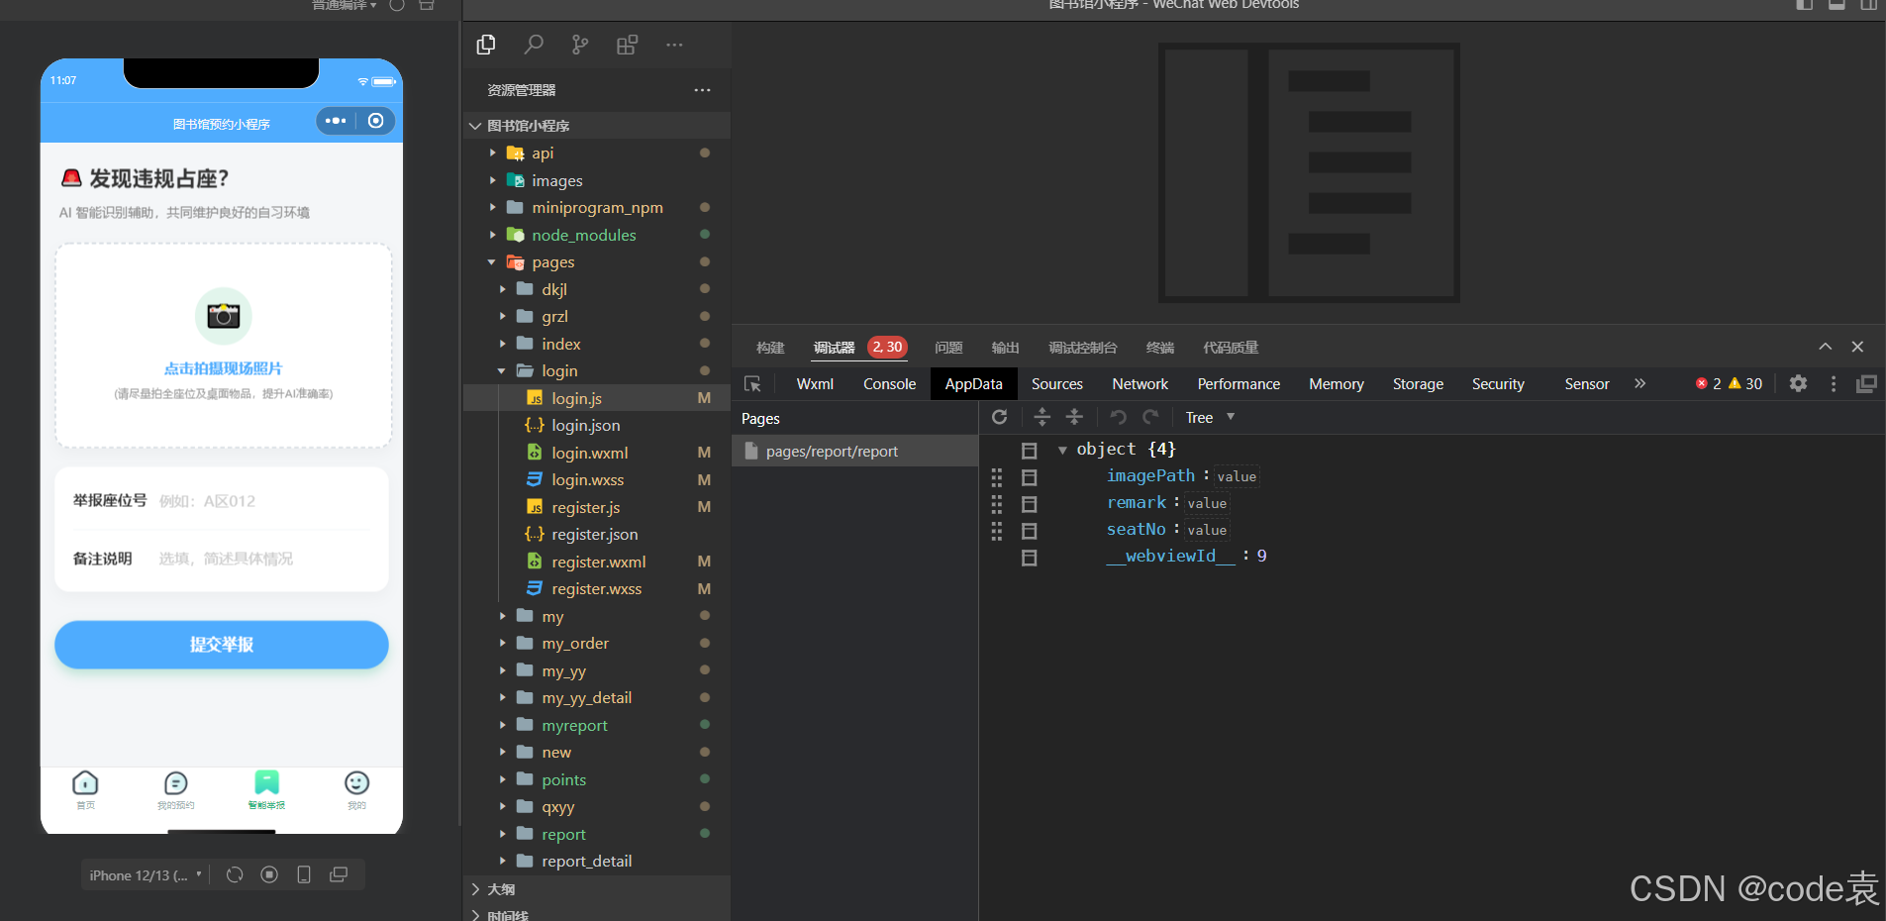Image resolution: width=1886 pixels, height=921 pixels.
Task: Refresh AppData with reload icon
Action: pos(1000,417)
